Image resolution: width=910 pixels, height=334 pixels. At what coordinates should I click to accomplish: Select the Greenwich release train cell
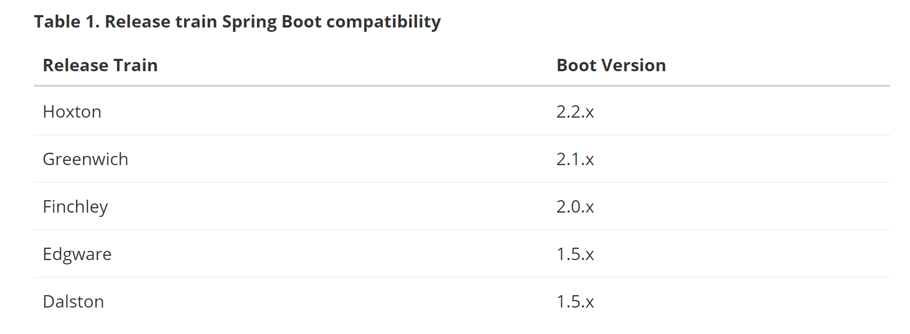[85, 159]
